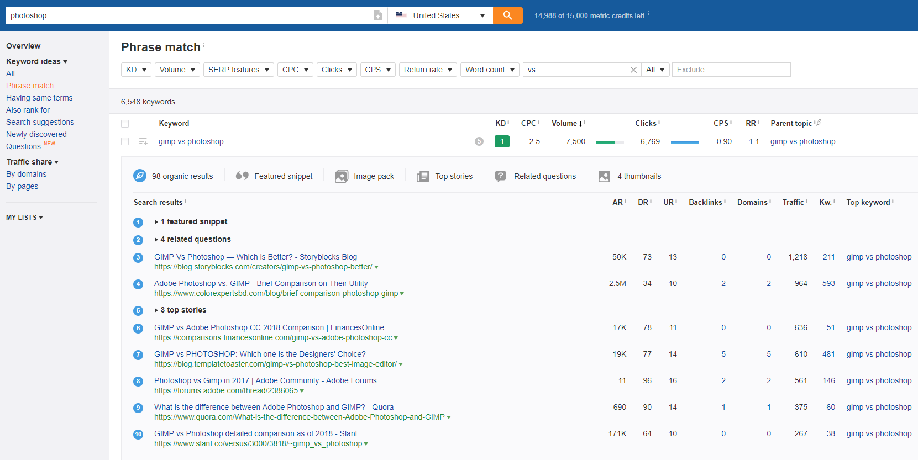The width and height of the screenshot is (918, 460).
Task: Open the Clicks filter dropdown
Action: (337, 70)
